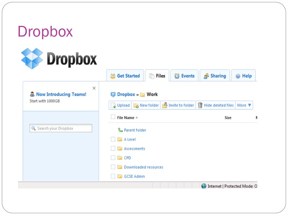Click the Invite to folder button label
This screenshot has height=216, width=288.
(x=181, y=105)
